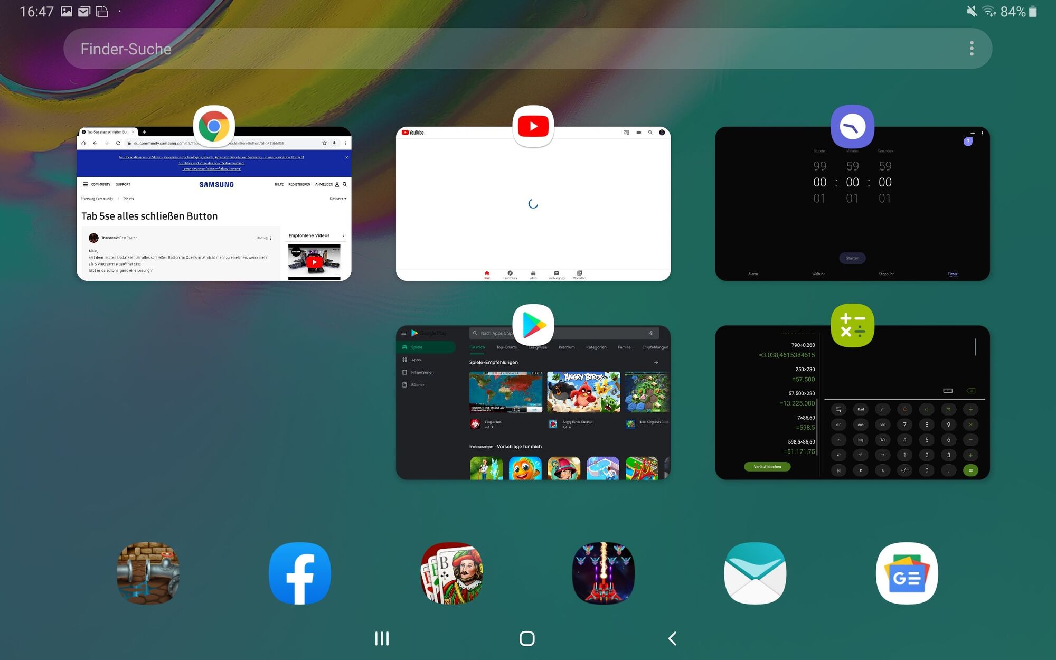Tap the YouTube search icon in its card

(x=650, y=133)
